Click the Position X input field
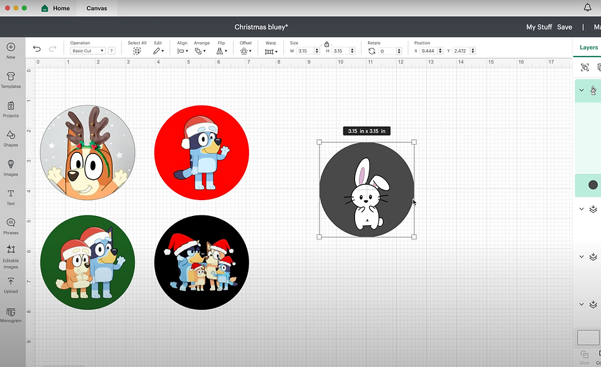Screen dimensions: 601x367 point(428,50)
